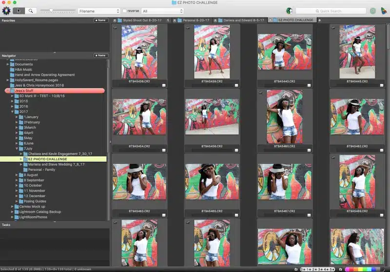Open the color wheel preferences icon
The width and height of the screenshot is (390, 272).
click(6, 11)
